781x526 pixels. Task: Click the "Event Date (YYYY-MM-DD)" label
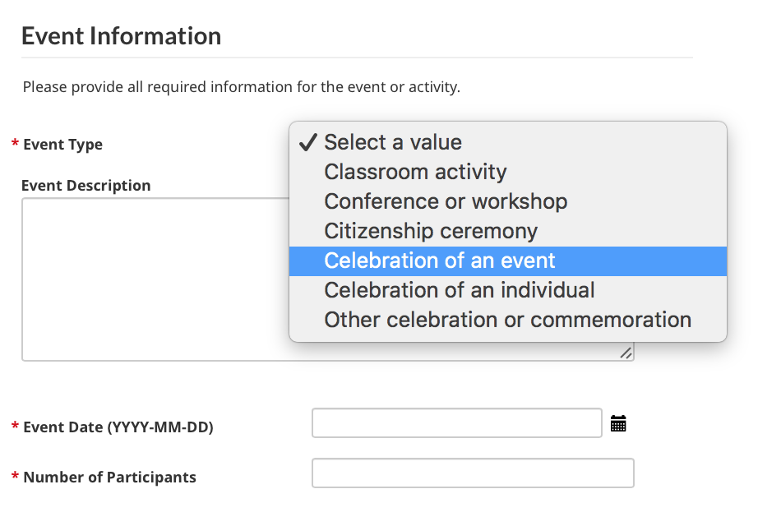[118, 427]
